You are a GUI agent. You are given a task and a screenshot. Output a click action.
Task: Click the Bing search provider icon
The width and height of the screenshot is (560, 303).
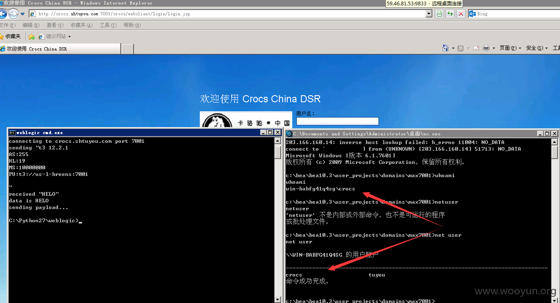tap(472, 14)
